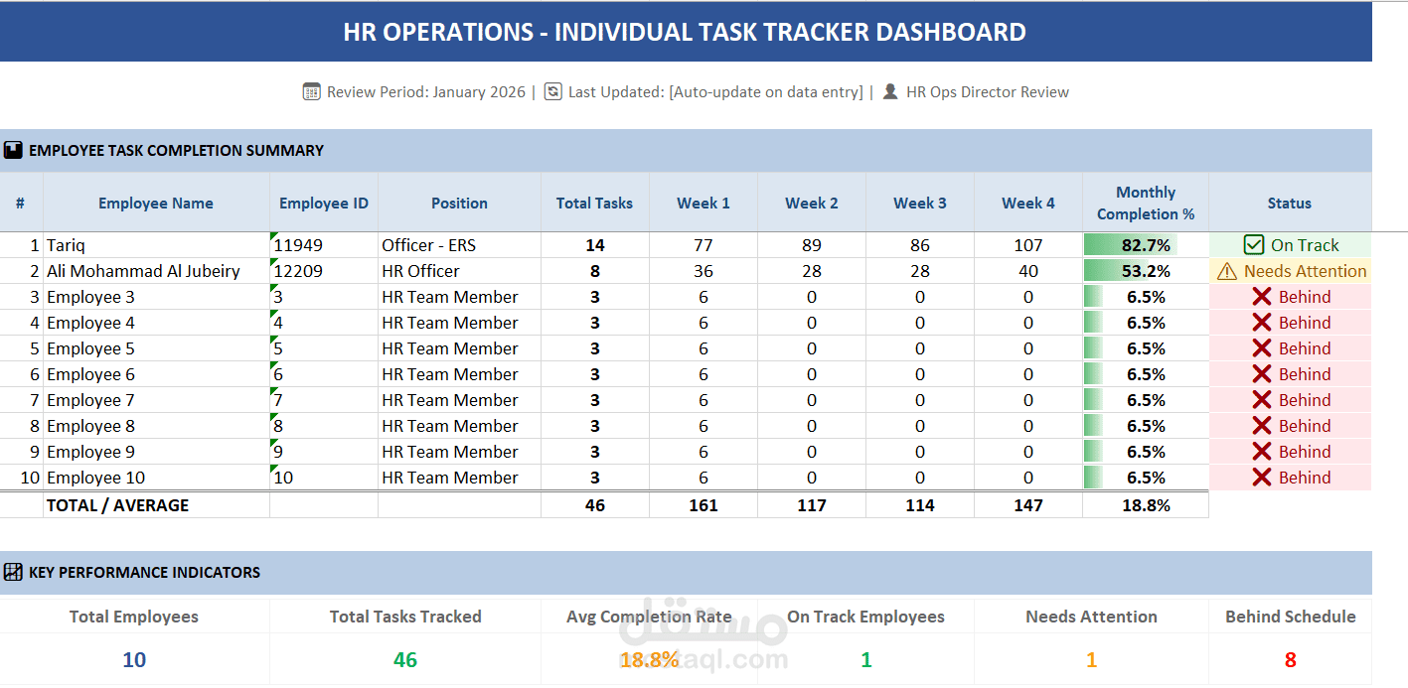Image resolution: width=1408 pixels, height=688 pixels.
Task: Click the warning triangle icon in Ali Mohammad's status
Action: coord(1227,271)
